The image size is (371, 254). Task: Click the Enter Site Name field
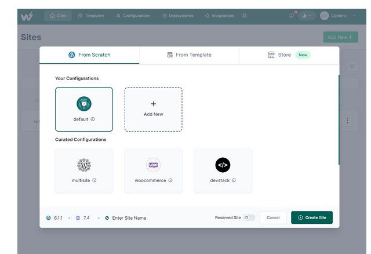[139, 218]
